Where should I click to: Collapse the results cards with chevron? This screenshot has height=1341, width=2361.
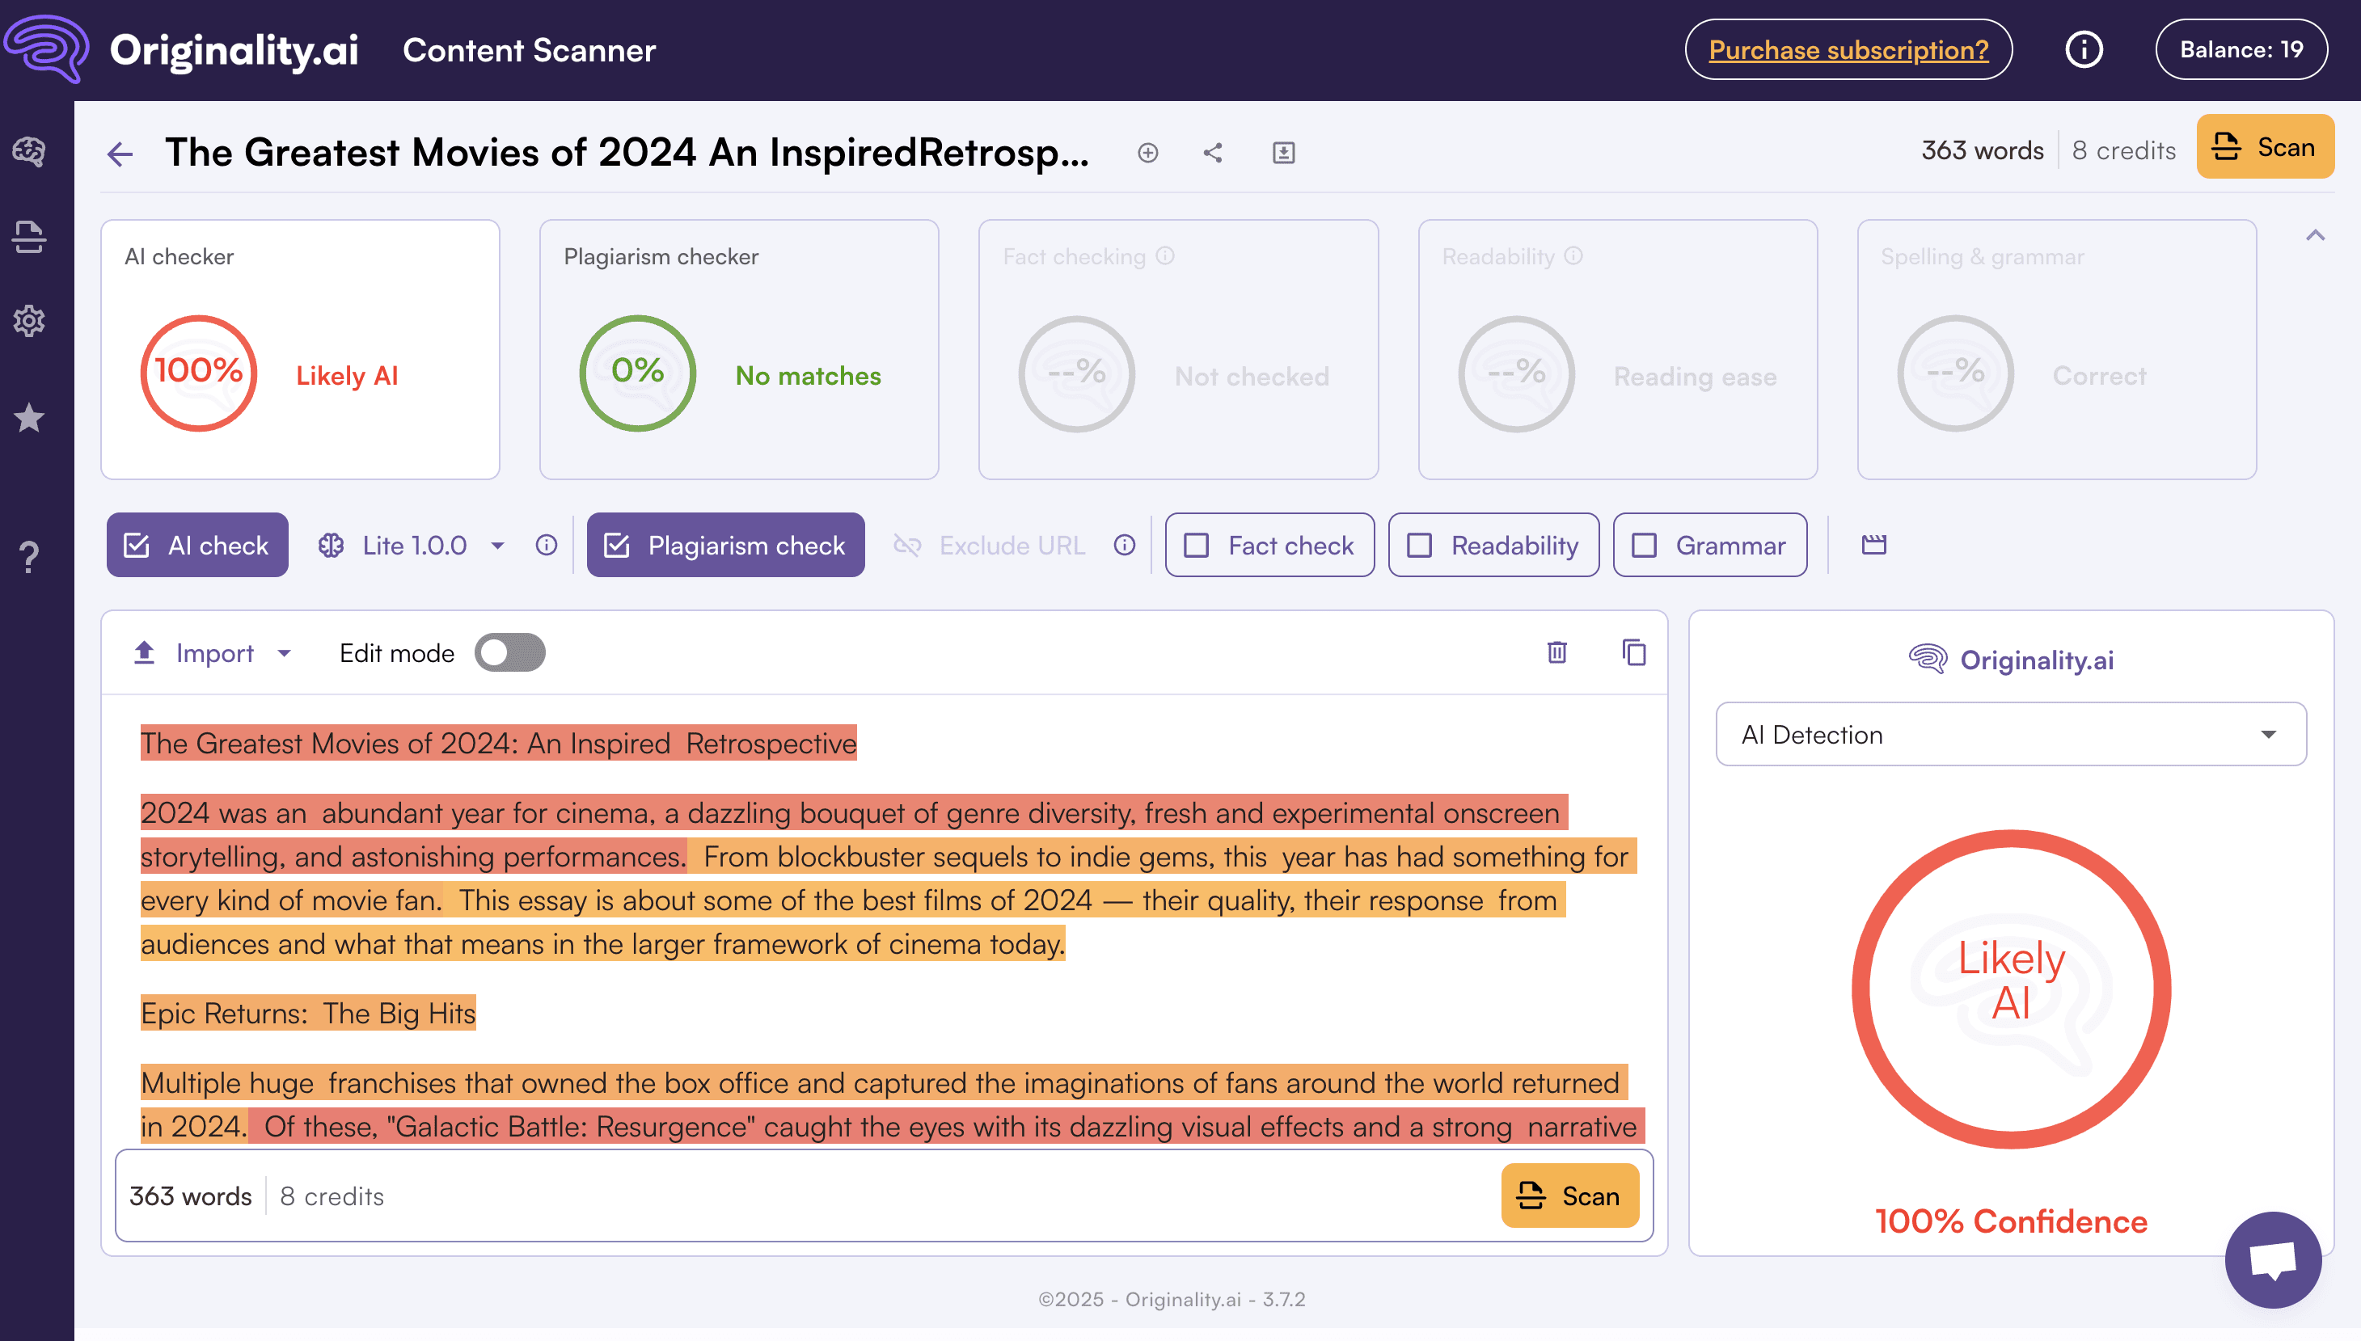[x=2314, y=236]
